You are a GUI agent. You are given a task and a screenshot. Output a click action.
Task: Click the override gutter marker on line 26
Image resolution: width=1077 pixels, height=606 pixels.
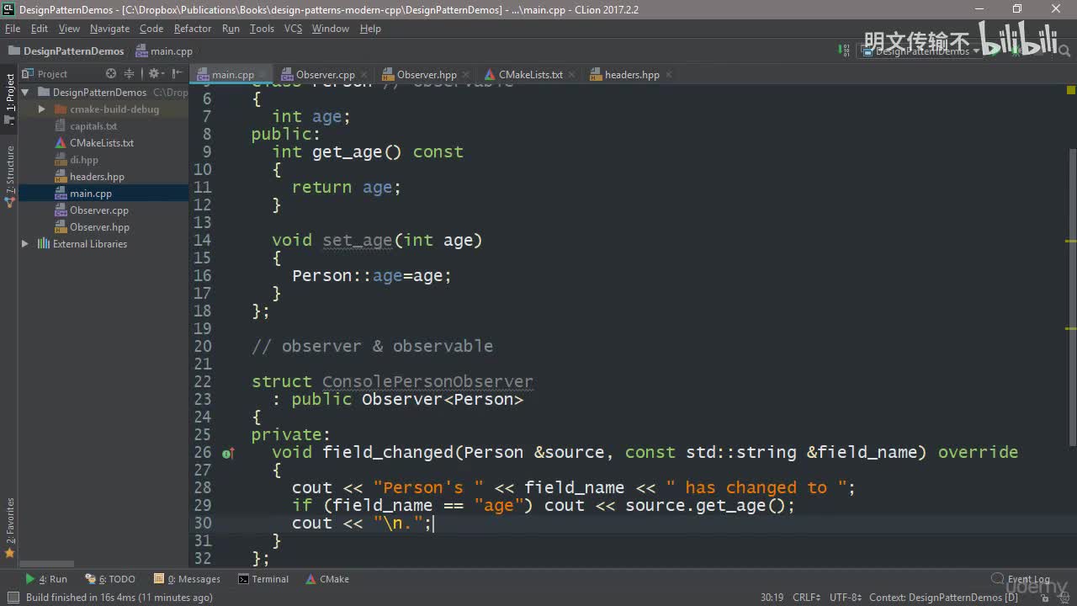227,454
